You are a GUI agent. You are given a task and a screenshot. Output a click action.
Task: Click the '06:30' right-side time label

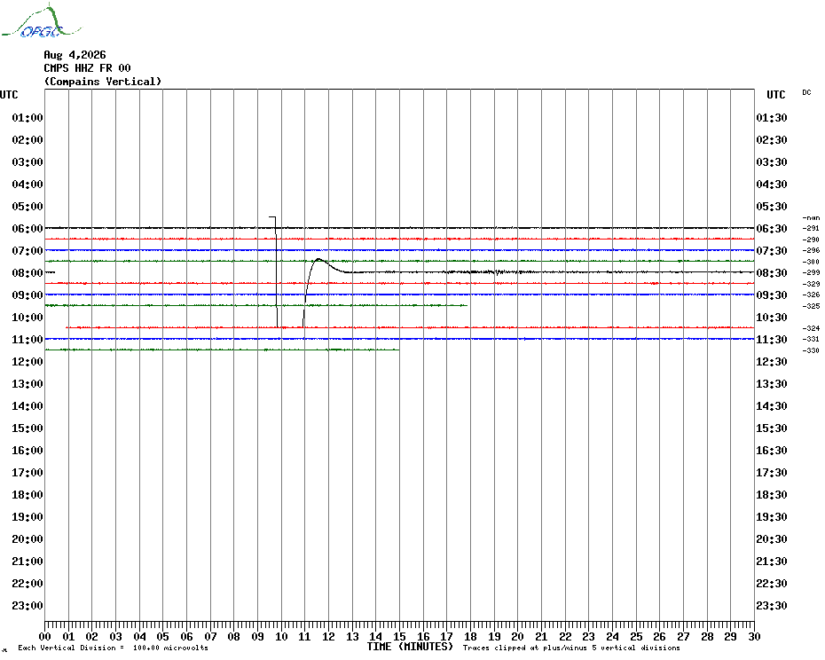click(x=772, y=228)
